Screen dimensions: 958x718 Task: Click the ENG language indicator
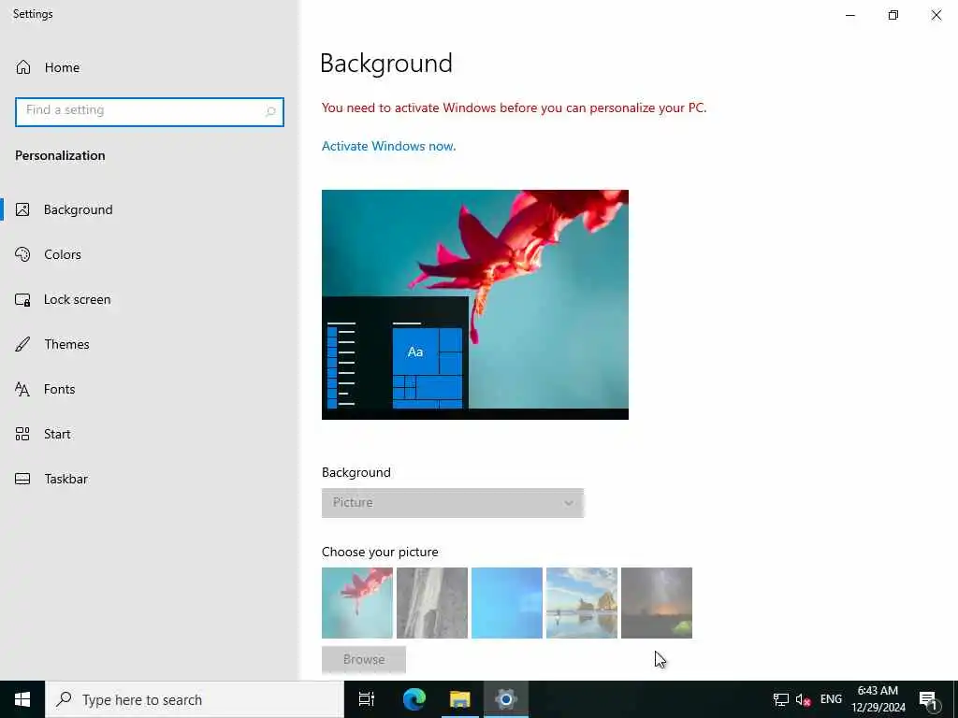831,699
